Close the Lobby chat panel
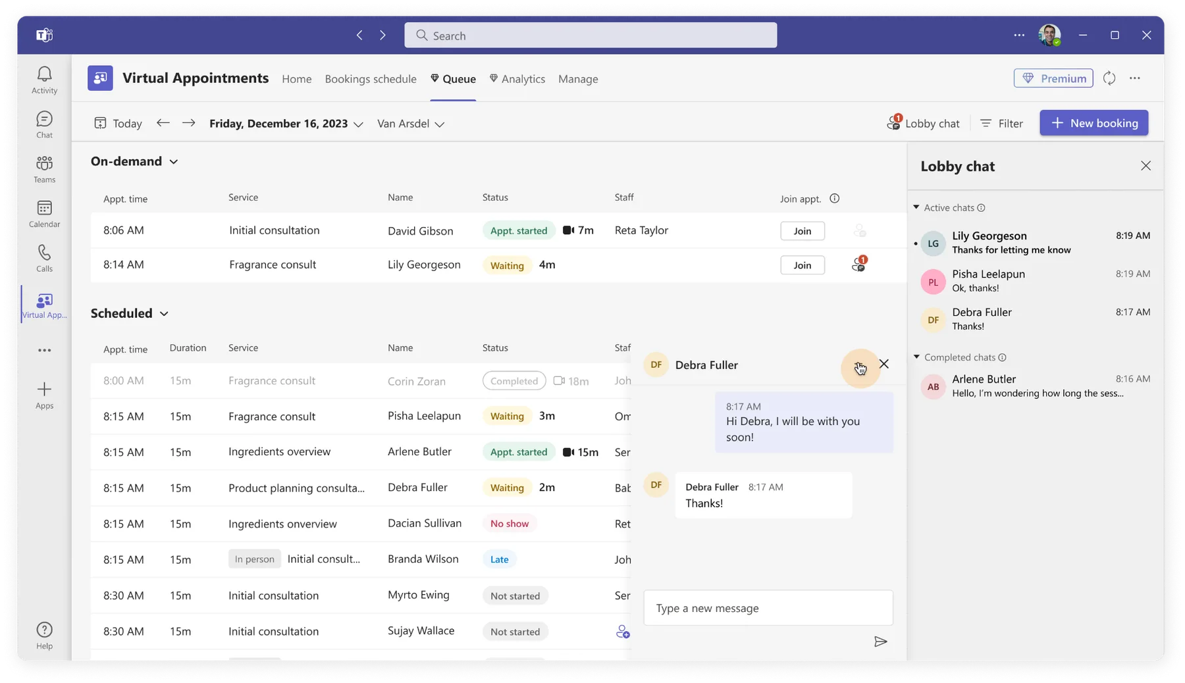This screenshot has height=683, width=1185. click(x=1145, y=166)
